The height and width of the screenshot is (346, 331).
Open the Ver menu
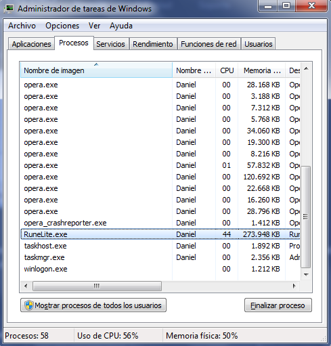click(x=94, y=26)
